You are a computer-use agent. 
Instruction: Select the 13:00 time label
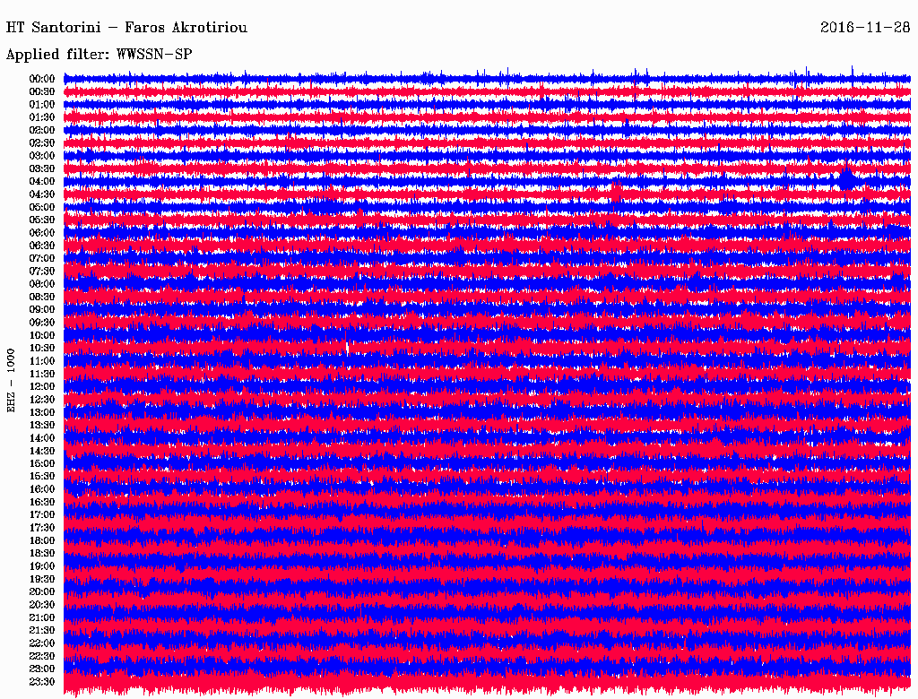(x=41, y=412)
